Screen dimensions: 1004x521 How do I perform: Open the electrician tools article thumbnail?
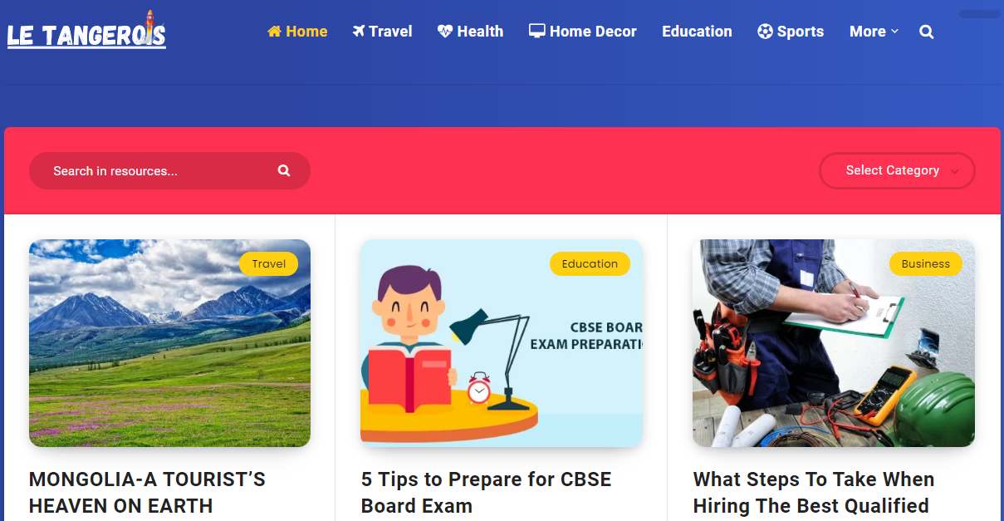pyautogui.click(x=834, y=343)
